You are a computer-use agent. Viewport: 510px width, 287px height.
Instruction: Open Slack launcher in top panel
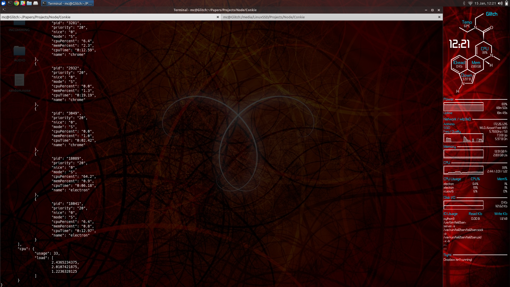click(x=23, y=3)
